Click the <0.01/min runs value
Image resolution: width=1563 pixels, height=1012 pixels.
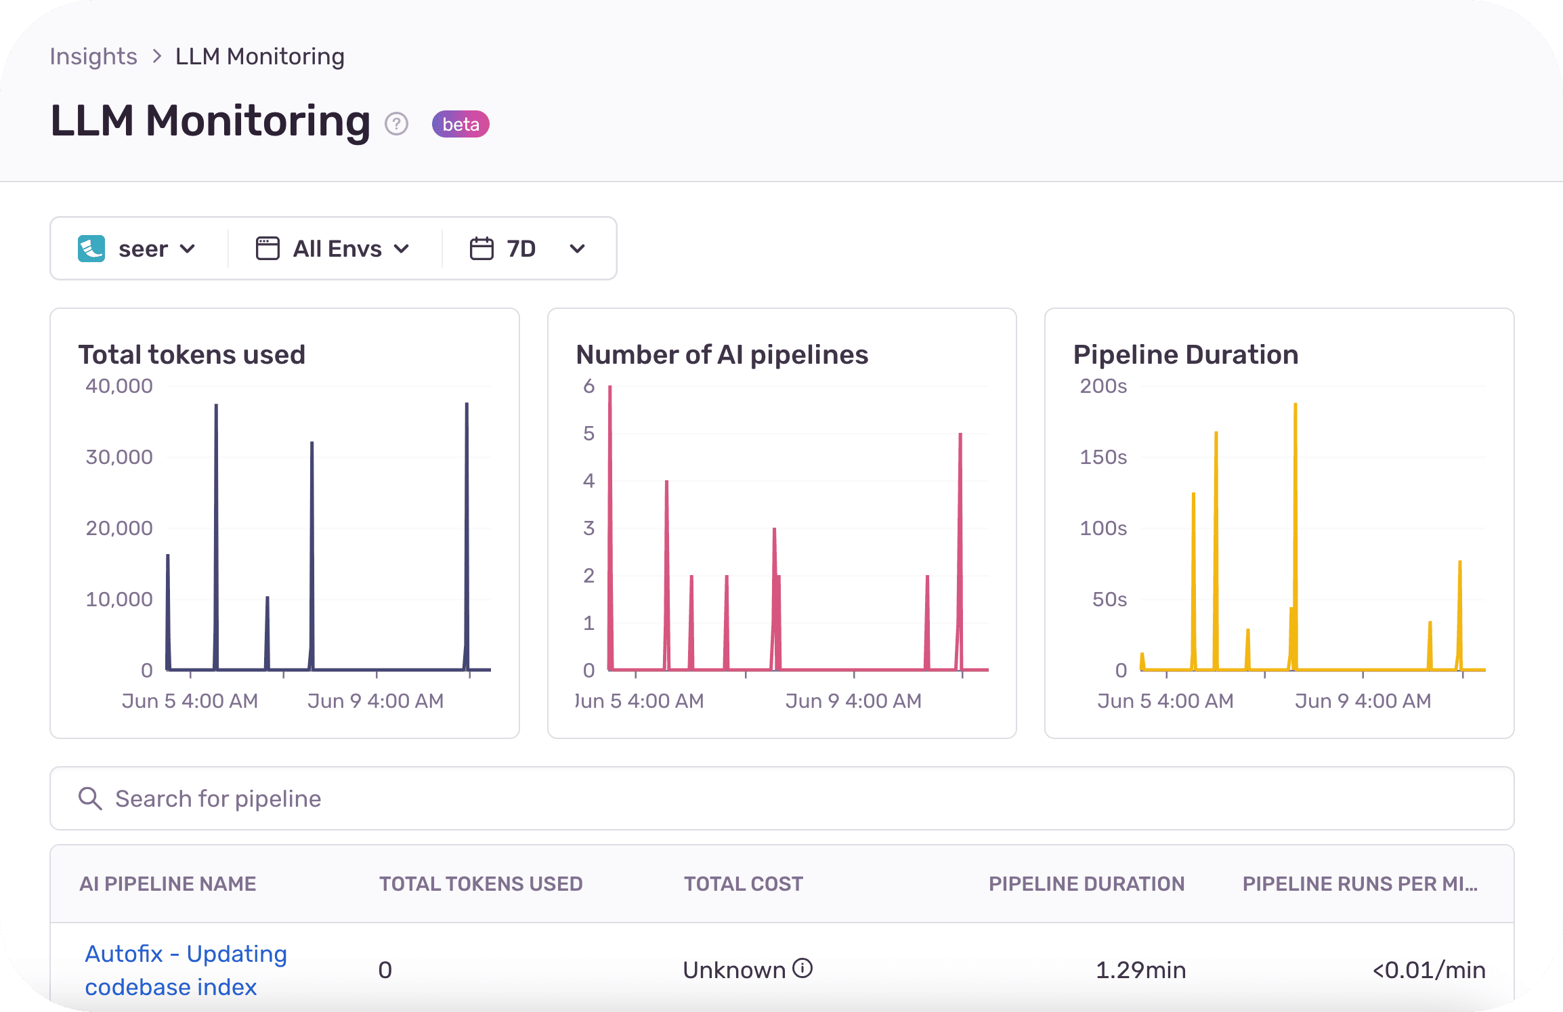click(x=1429, y=970)
